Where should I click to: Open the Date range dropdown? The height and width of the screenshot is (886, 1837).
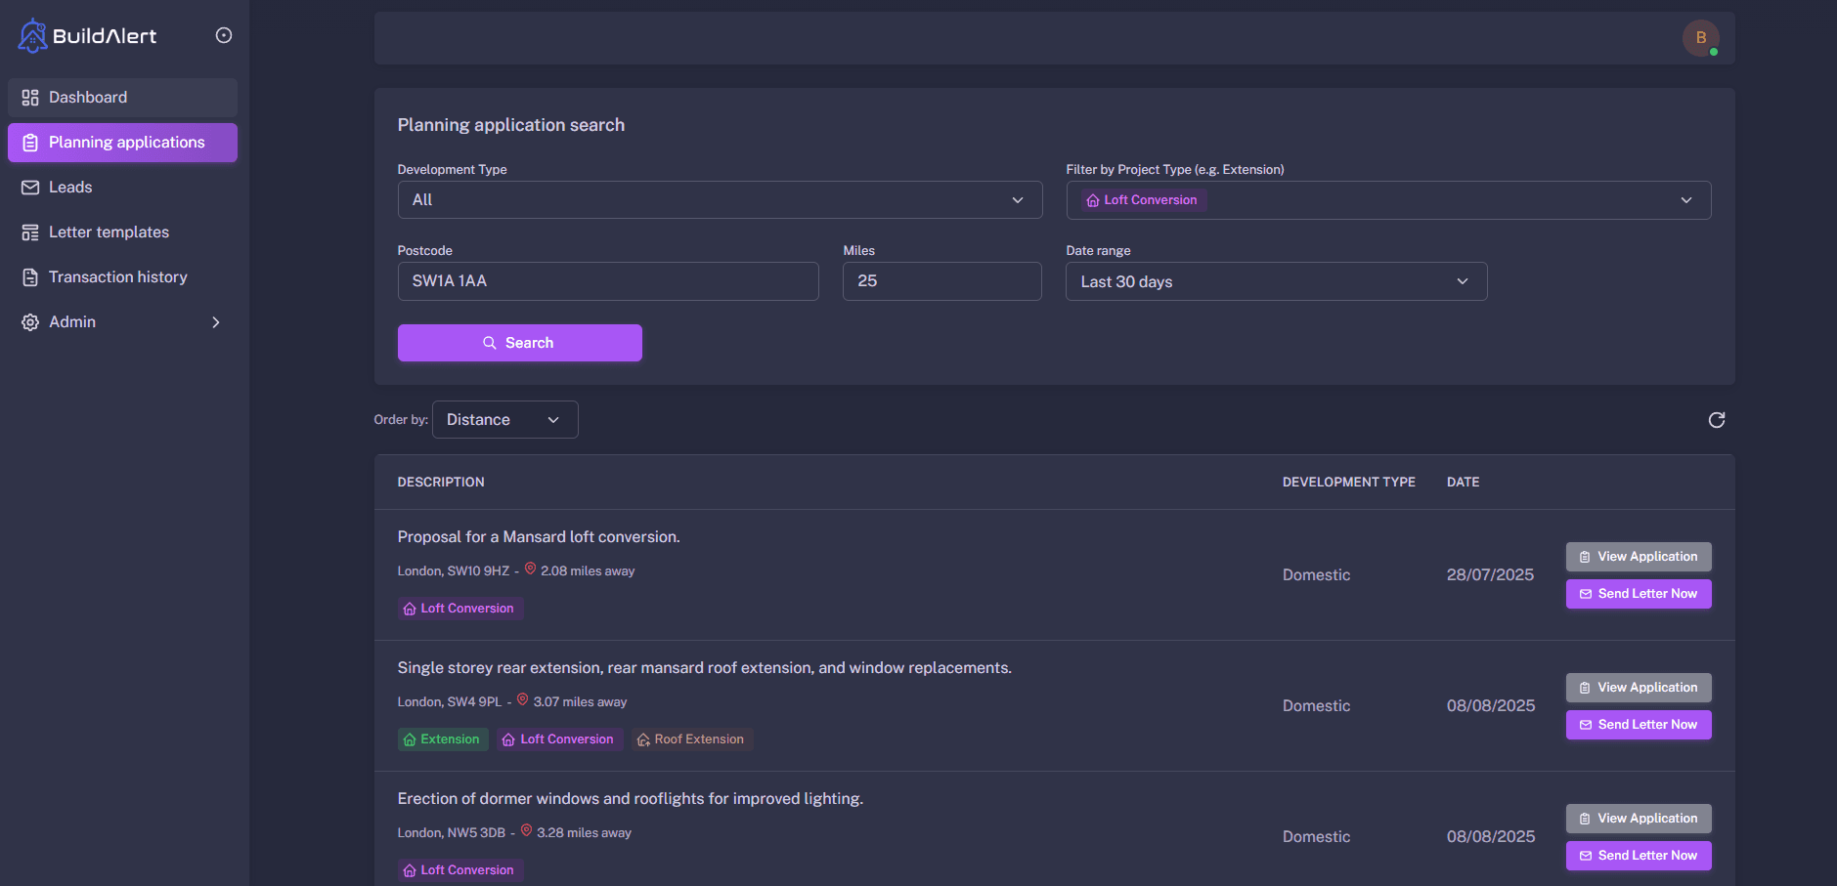coord(1275,281)
